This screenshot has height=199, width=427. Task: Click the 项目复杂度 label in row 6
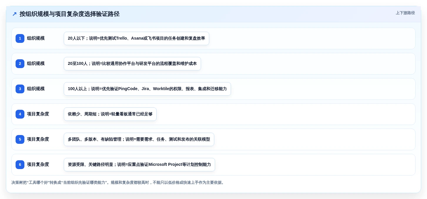38,165
